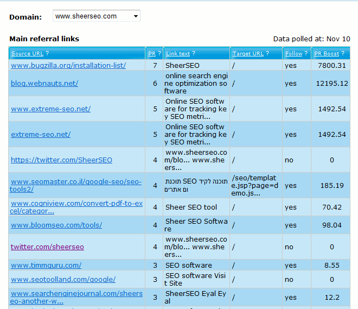Open www.seomaster.co.il google-seo link
The height and width of the screenshot is (309, 358).
pos(76,185)
